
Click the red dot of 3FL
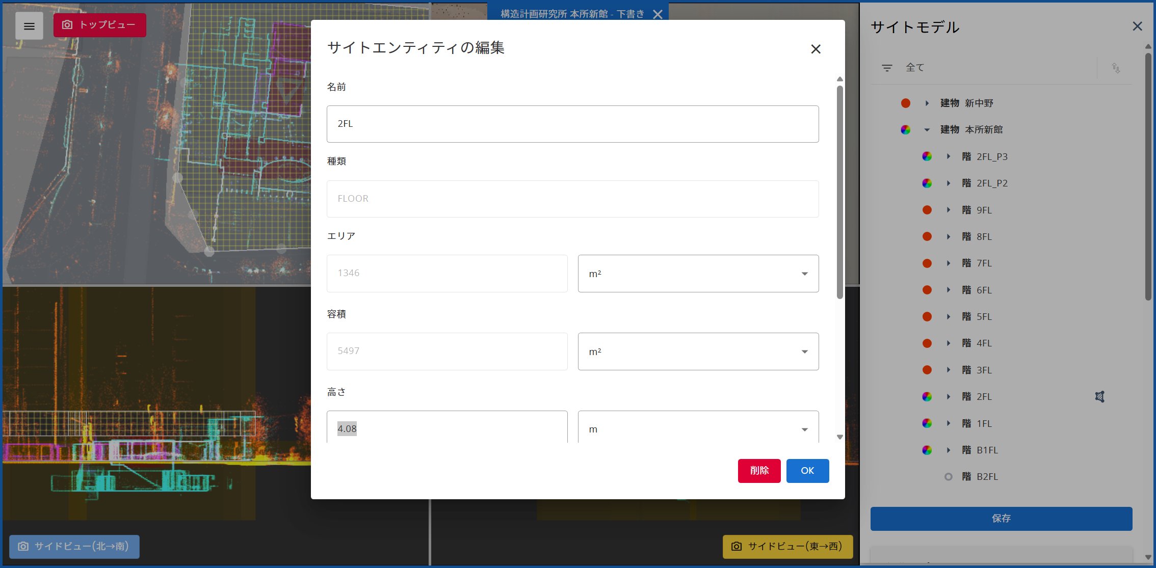927,370
